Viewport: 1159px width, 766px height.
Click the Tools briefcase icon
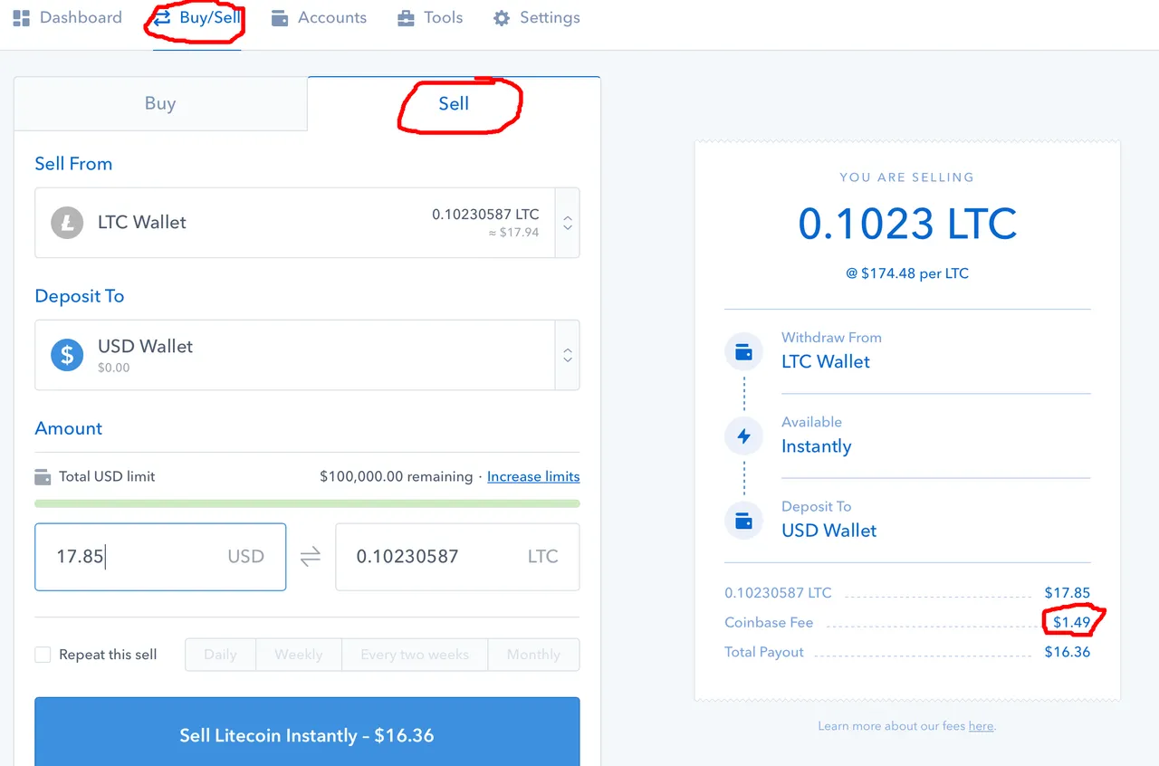(406, 18)
